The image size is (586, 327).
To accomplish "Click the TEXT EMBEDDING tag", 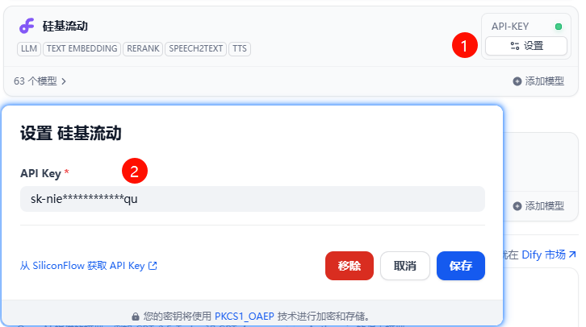I will pyautogui.click(x=82, y=48).
